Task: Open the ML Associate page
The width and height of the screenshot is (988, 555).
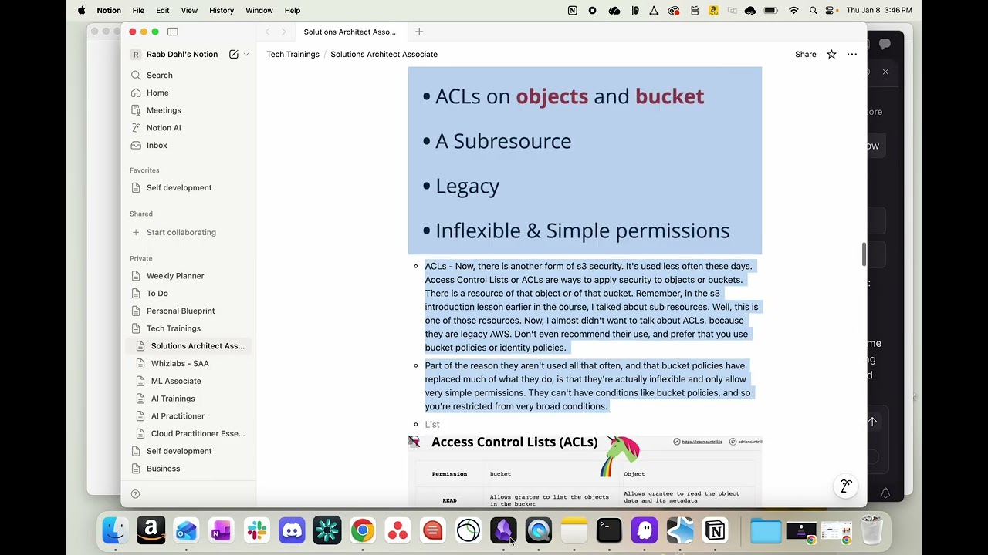Action: click(190, 381)
